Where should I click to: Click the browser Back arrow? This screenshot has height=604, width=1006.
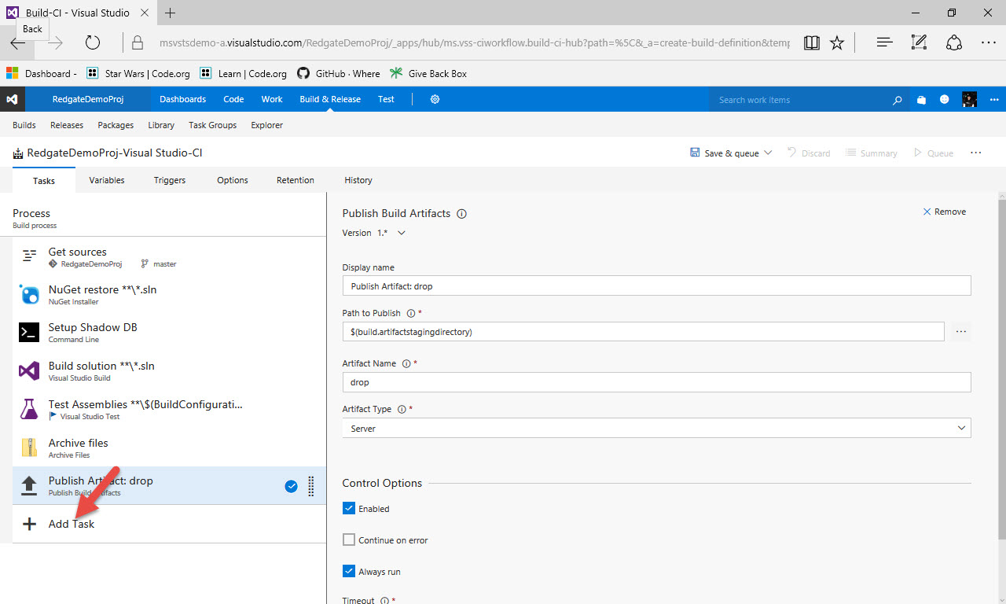tap(17, 43)
